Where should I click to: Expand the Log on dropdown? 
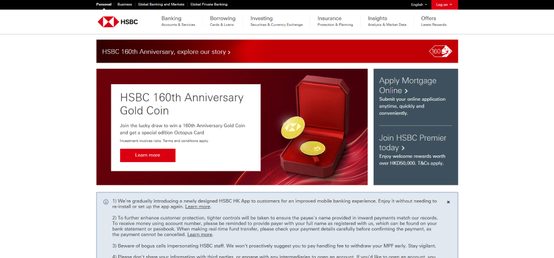coord(444,4)
